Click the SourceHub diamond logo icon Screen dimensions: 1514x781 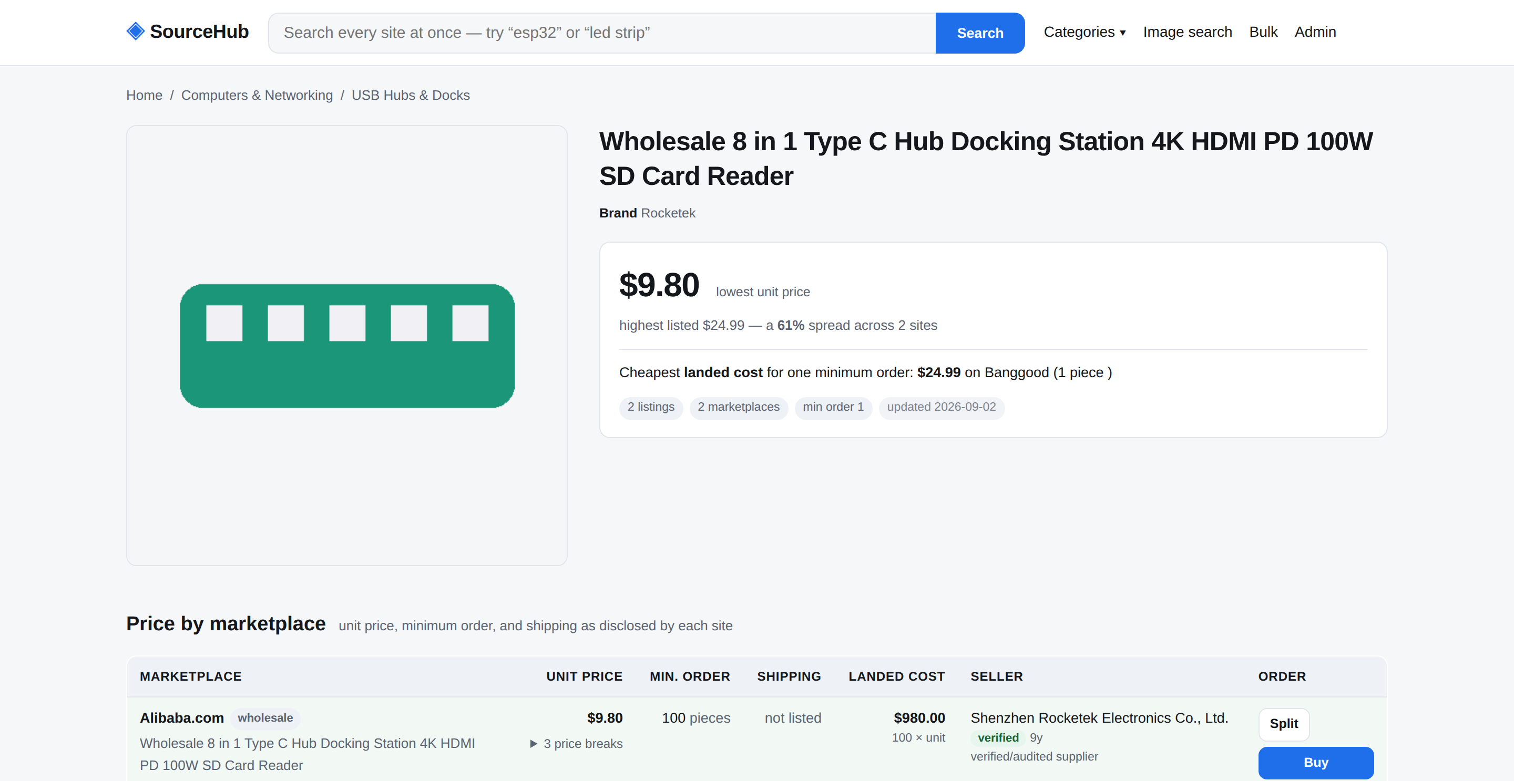[135, 31]
